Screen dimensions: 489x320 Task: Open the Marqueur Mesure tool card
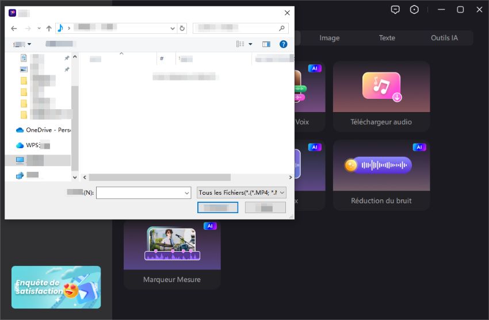click(172, 253)
